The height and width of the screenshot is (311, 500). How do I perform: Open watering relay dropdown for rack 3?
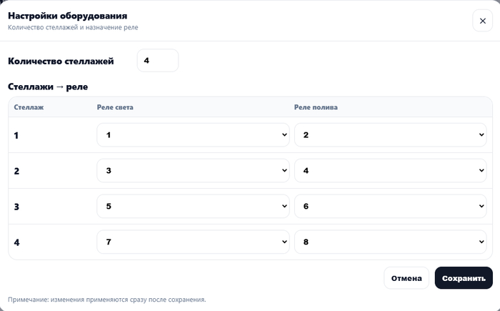390,207
